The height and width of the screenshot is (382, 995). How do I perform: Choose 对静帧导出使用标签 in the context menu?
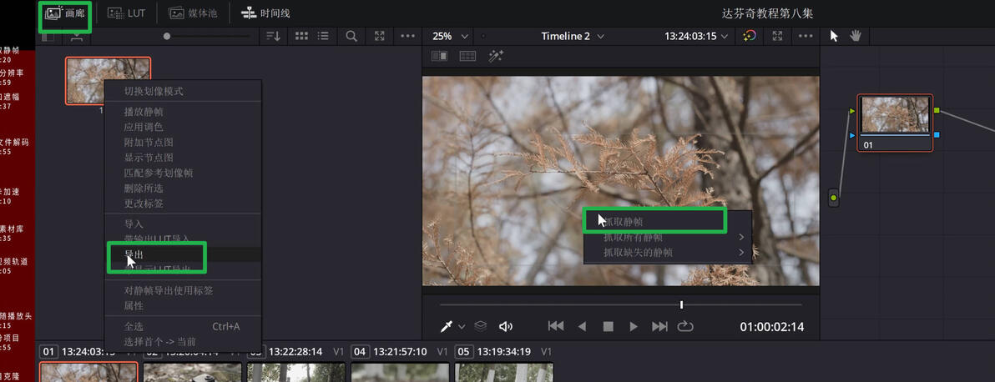pyautogui.click(x=168, y=290)
